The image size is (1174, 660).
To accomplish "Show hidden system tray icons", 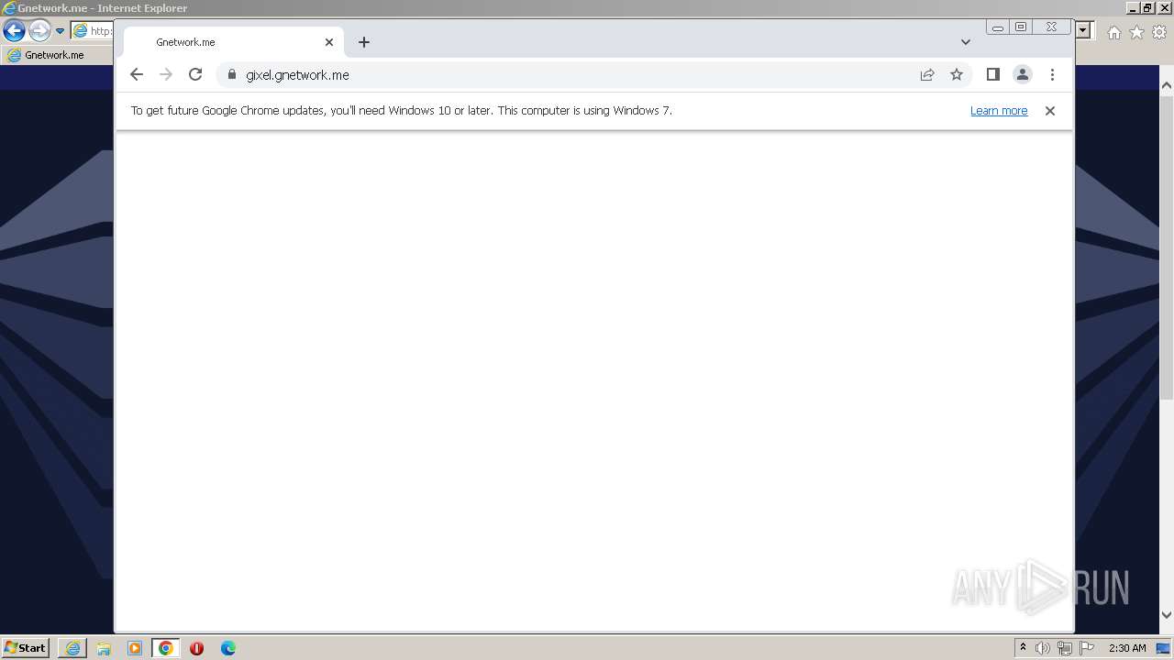I will point(1023,648).
